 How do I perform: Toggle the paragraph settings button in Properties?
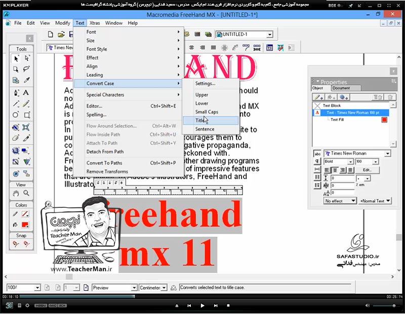[317, 161]
